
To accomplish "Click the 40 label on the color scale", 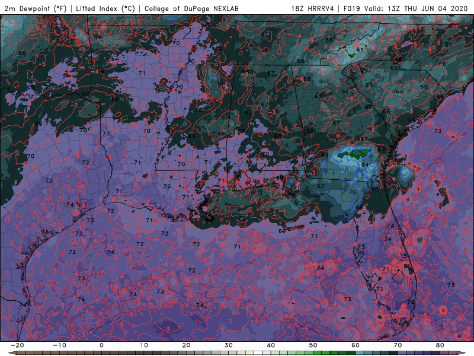I will click(271, 345).
